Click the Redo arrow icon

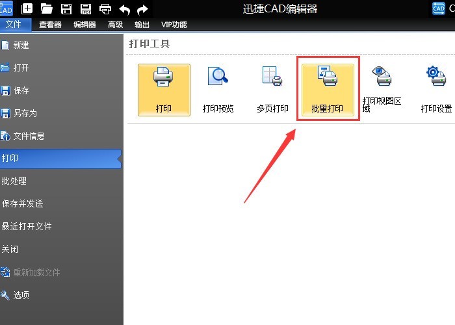142,10
